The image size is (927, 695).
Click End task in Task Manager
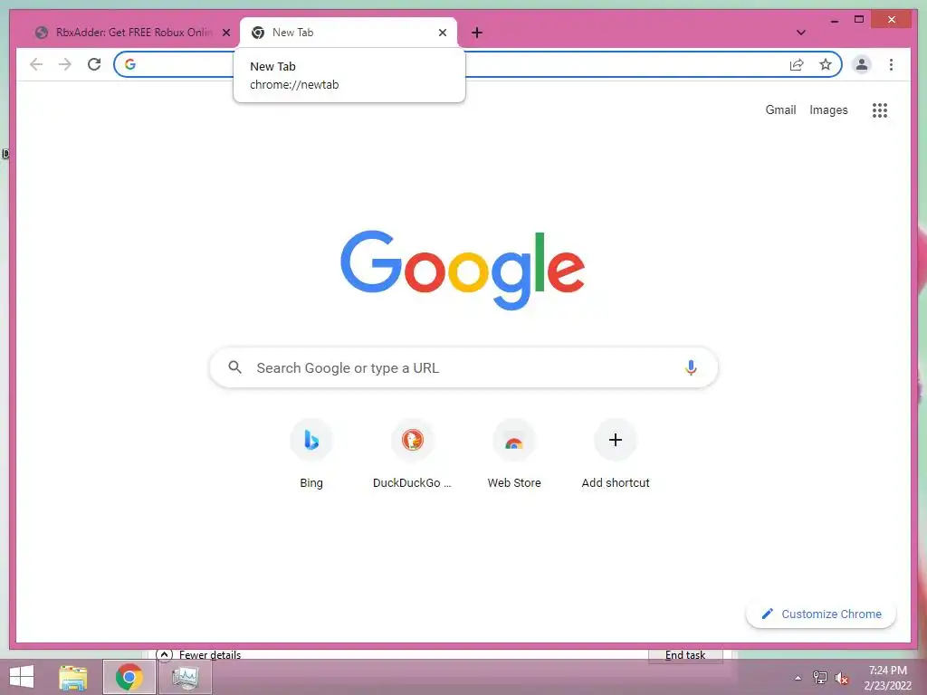tap(685, 655)
